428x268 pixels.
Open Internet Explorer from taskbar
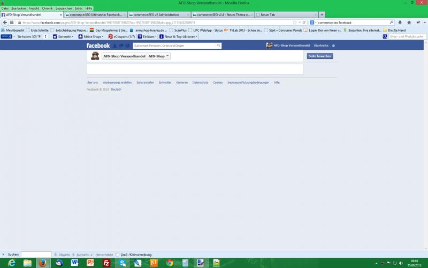pos(11,263)
